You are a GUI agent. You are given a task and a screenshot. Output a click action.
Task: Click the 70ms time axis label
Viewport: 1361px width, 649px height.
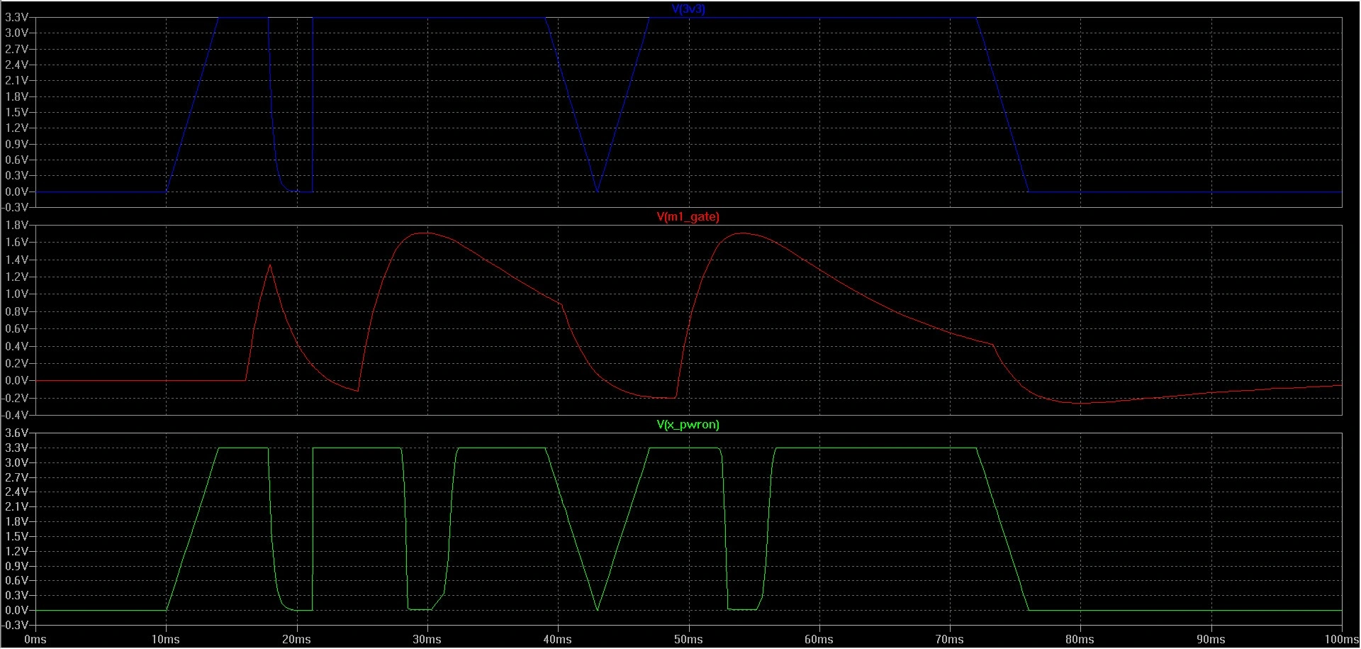point(950,639)
